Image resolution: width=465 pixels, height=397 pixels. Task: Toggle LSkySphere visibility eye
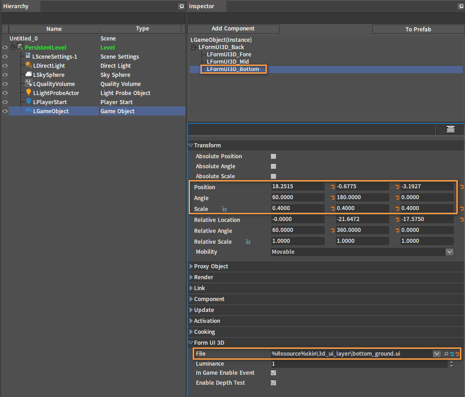[x=5, y=75]
